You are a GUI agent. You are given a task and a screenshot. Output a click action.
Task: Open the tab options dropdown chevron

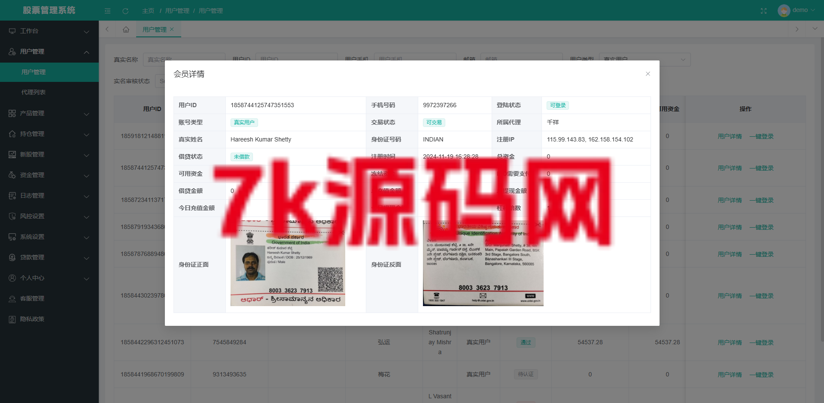coord(815,29)
